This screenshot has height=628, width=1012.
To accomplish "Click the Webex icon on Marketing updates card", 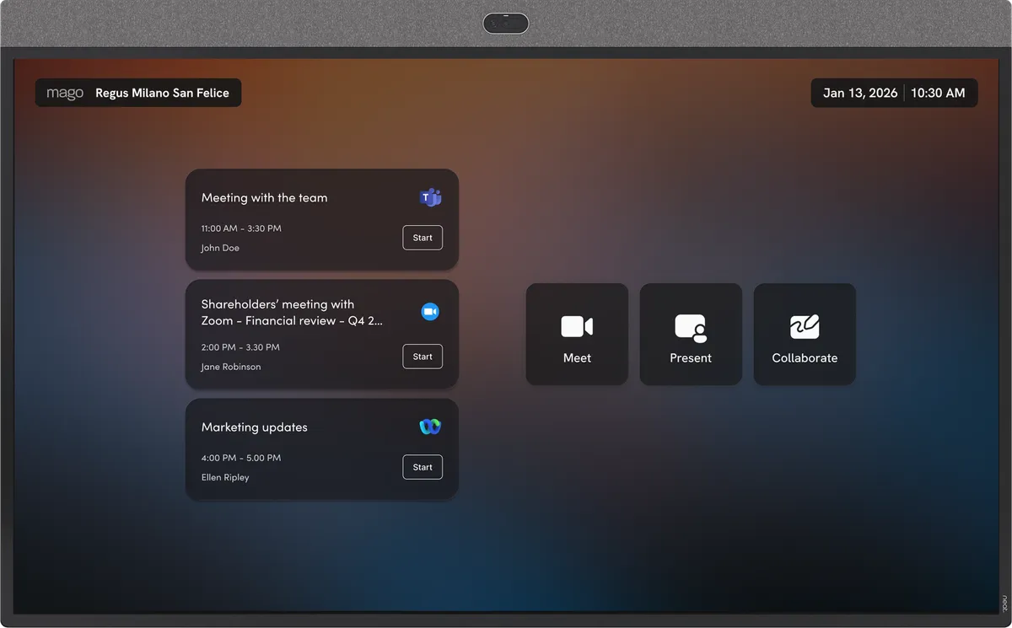I will click(x=430, y=427).
